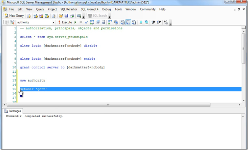Select Results to File option

click(x=134, y=22)
